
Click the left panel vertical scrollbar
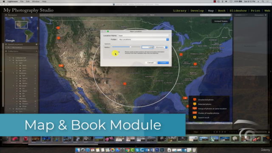(x=3, y=75)
